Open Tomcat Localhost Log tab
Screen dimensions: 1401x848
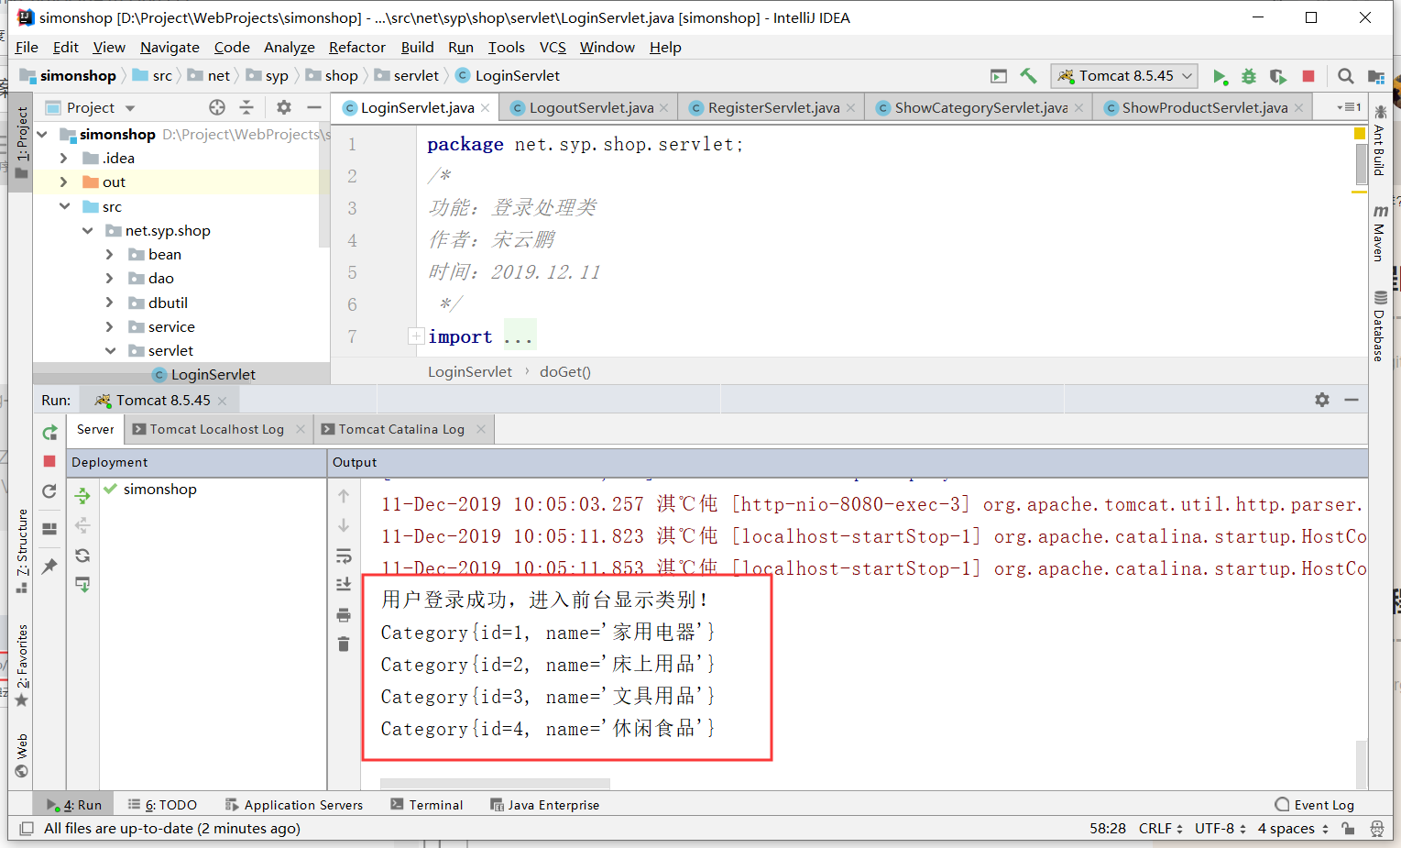[x=217, y=429]
